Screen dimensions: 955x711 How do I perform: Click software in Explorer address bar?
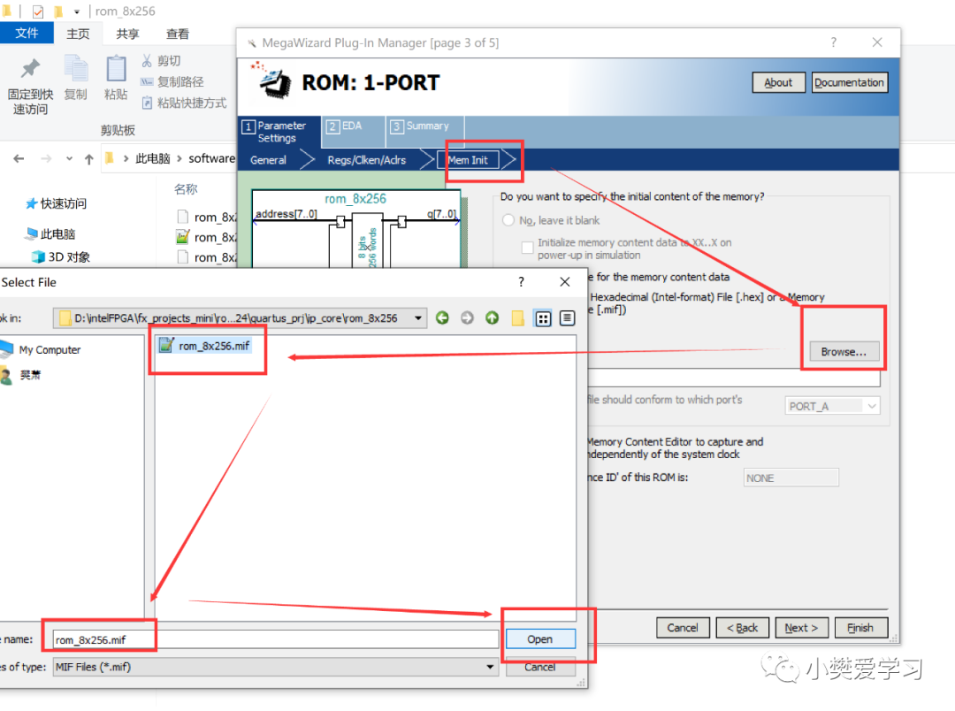pos(211,158)
